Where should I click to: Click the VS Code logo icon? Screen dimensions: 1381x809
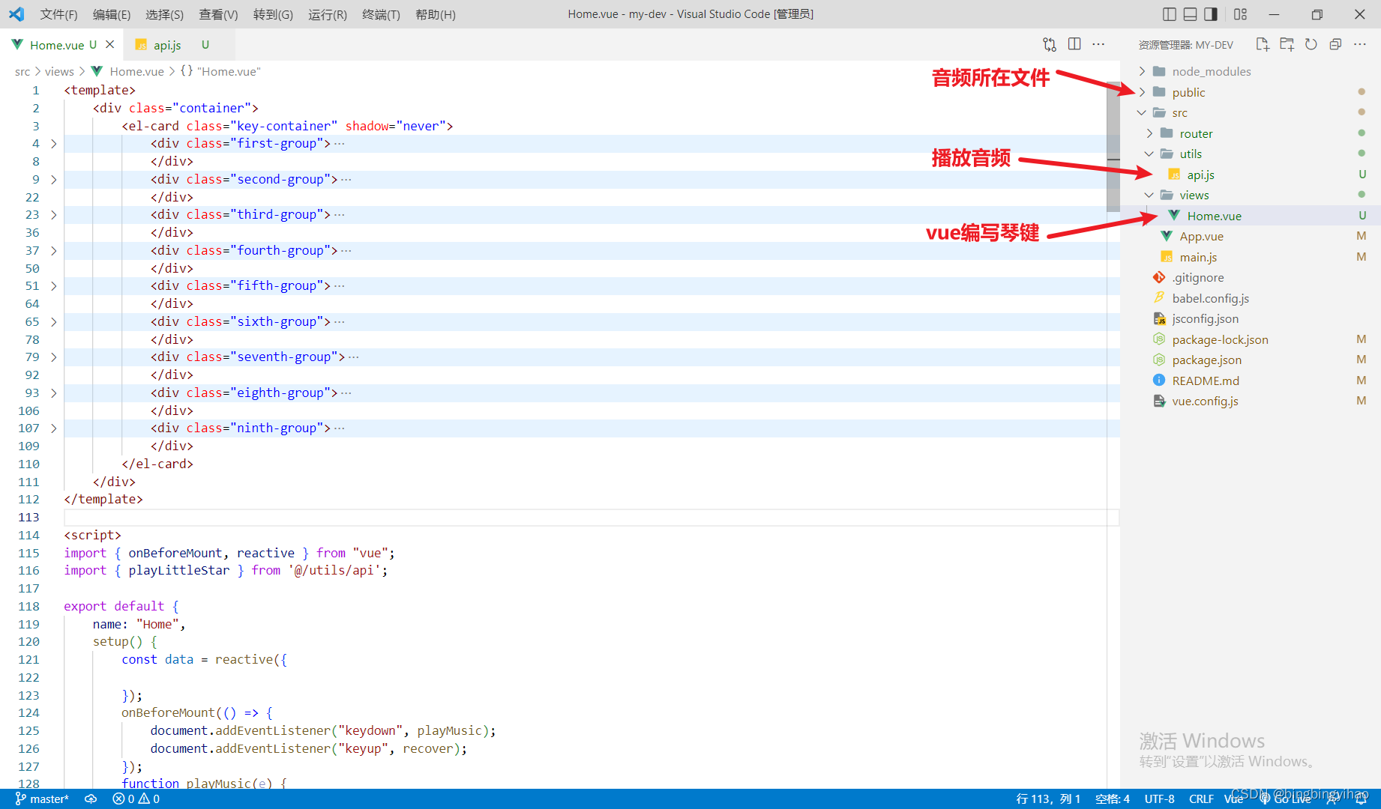coord(16,14)
